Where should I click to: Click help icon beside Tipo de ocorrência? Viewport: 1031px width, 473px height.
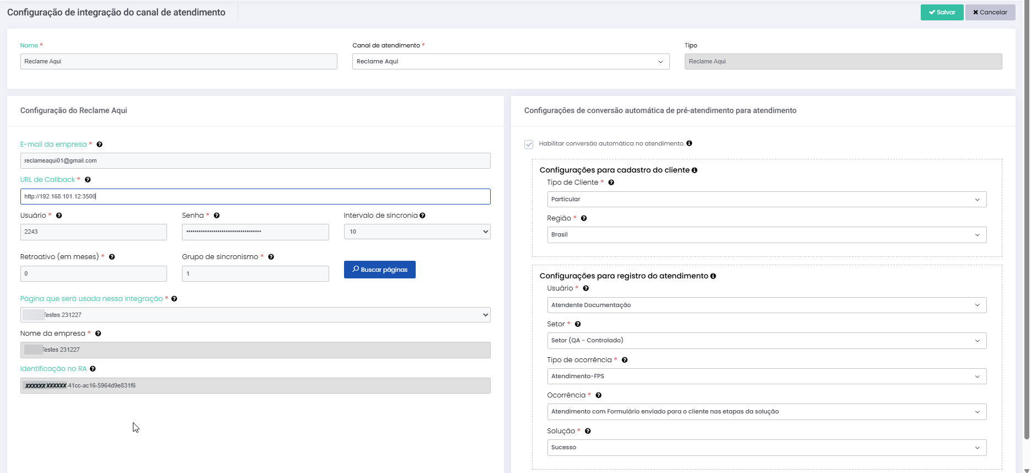(x=625, y=360)
